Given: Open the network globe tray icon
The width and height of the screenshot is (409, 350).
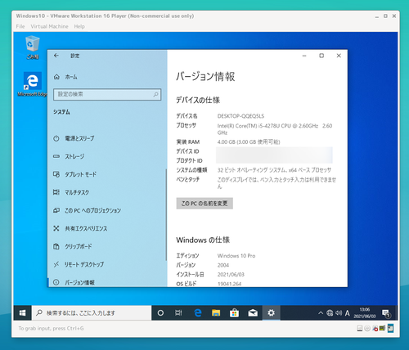Looking at the screenshot, I should (330, 313).
